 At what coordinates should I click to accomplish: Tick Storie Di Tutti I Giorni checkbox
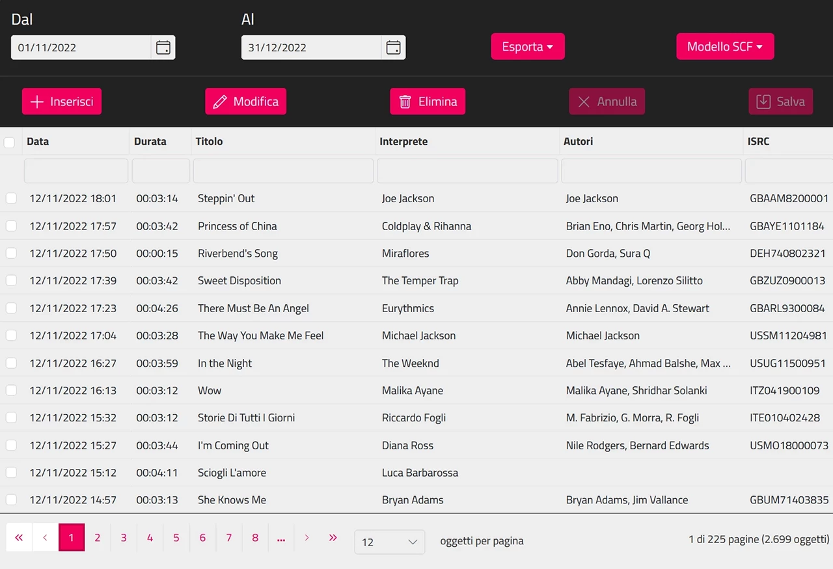coord(11,417)
